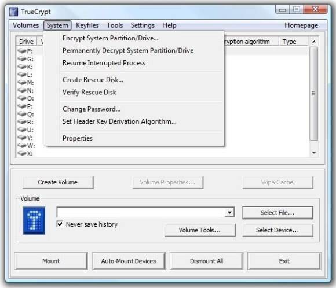Click the M: drive icon
The height and width of the screenshot is (288, 336).
point(21,82)
